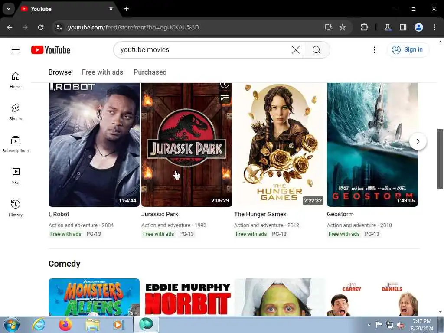
Task: Open Subscriptions in sidebar
Action: (16, 144)
